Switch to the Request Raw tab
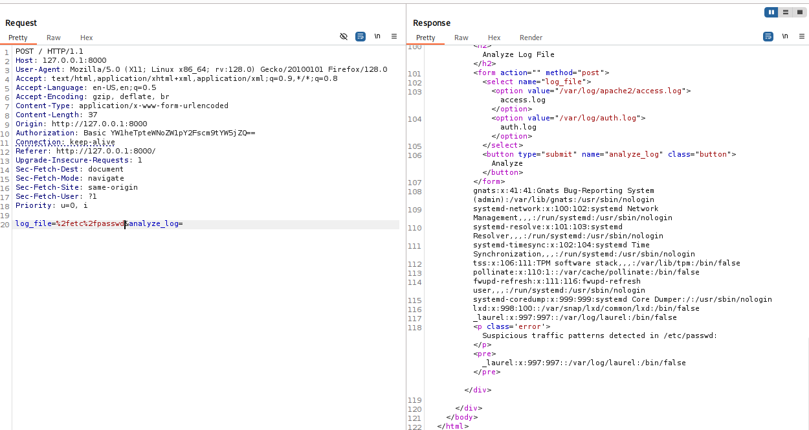The height and width of the screenshot is (430, 809). [x=54, y=38]
